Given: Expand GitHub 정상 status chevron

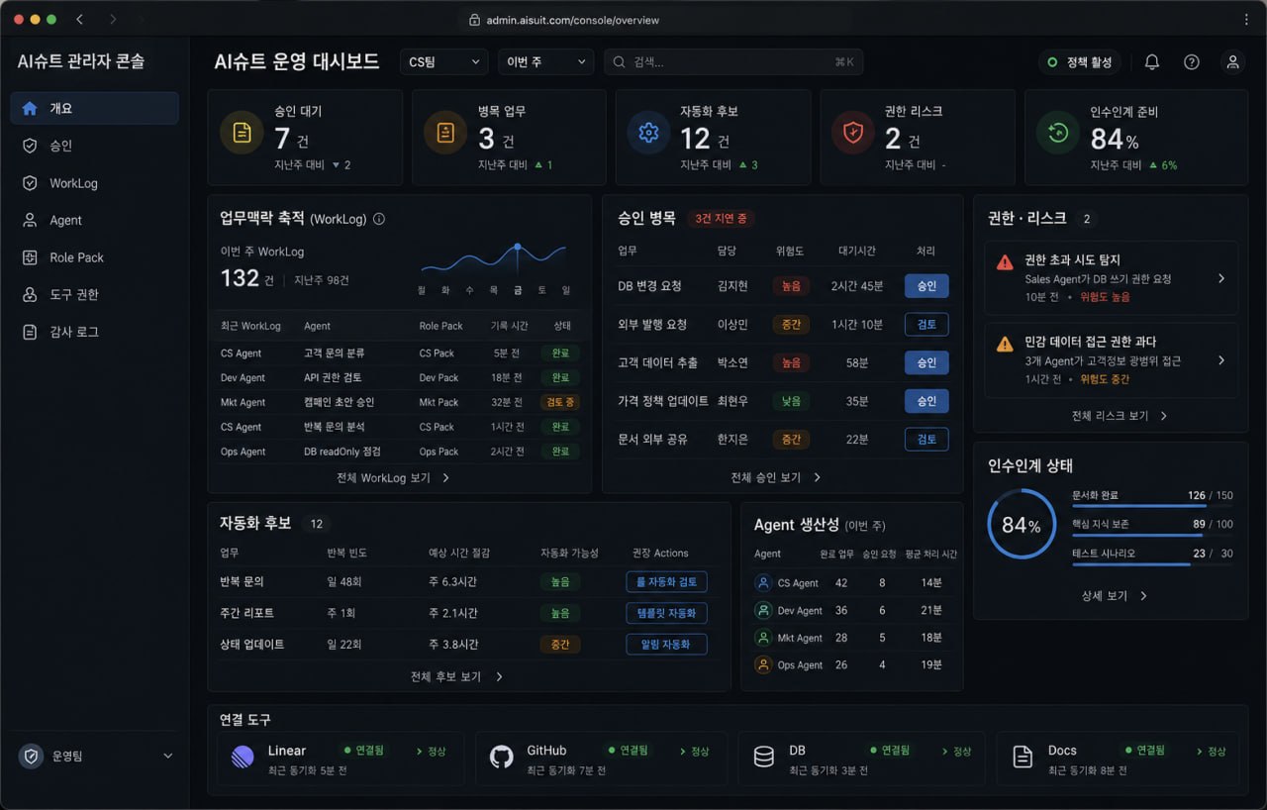Looking at the screenshot, I should (683, 752).
